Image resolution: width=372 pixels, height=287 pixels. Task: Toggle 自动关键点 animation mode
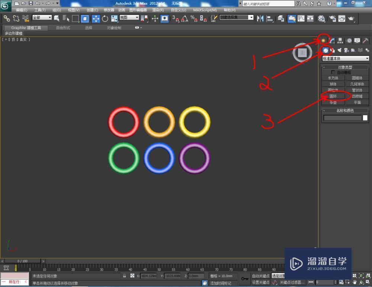click(x=260, y=276)
